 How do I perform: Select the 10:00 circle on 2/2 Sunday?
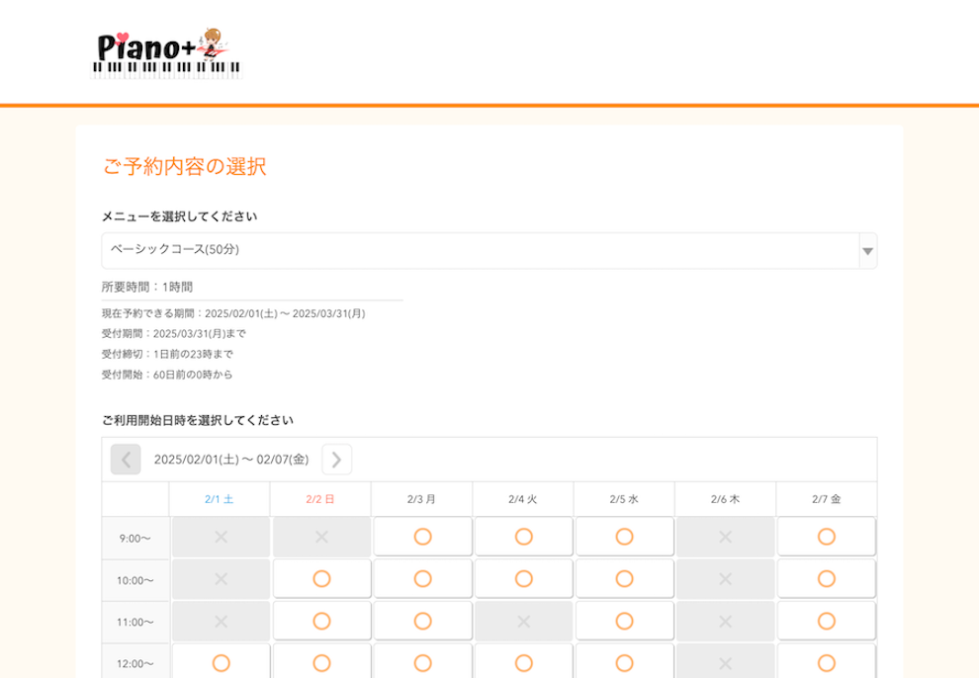(x=320, y=578)
